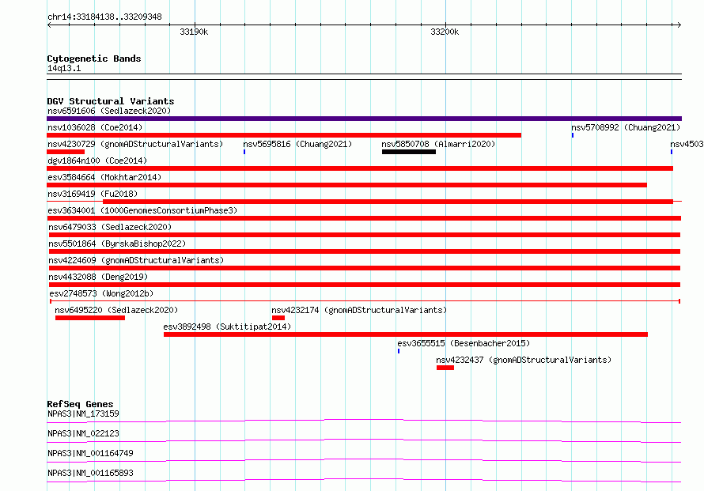Click the nsv4224609 gnomAD variant bar
704x491 pixels.
pyautogui.click(x=365, y=268)
